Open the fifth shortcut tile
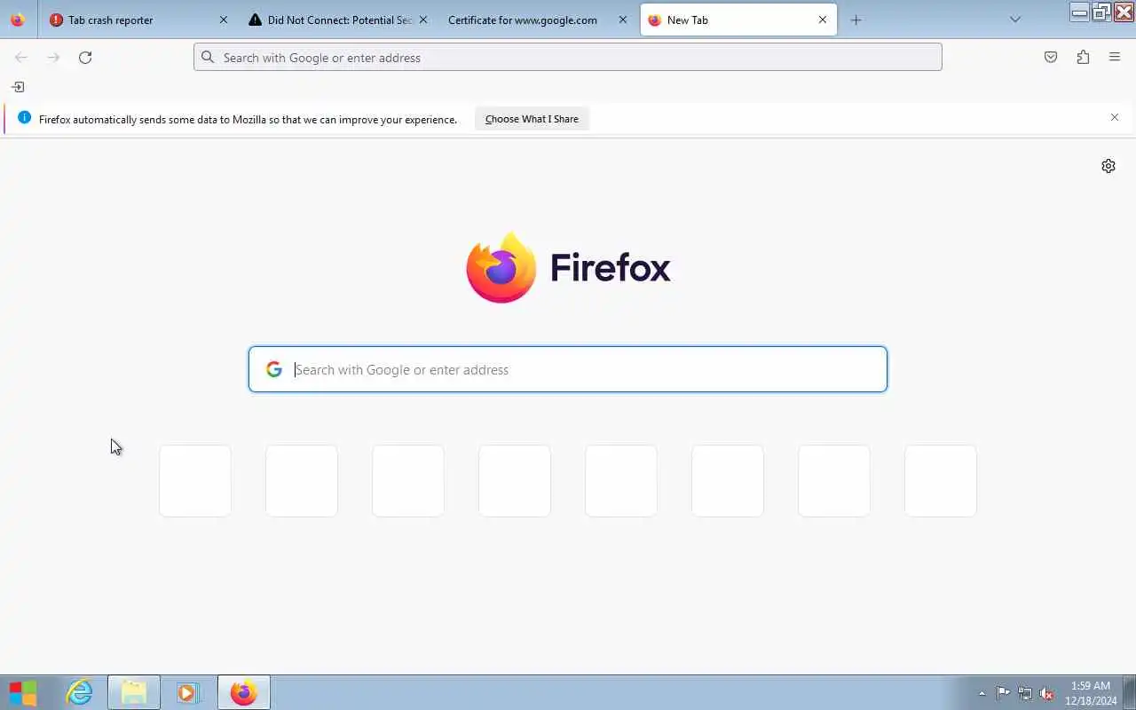 click(x=621, y=481)
